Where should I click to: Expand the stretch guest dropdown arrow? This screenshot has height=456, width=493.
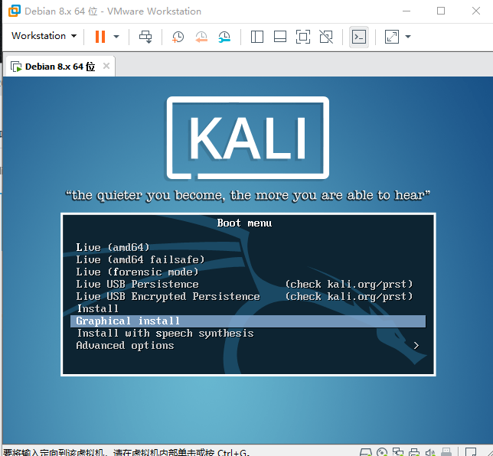pos(408,37)
